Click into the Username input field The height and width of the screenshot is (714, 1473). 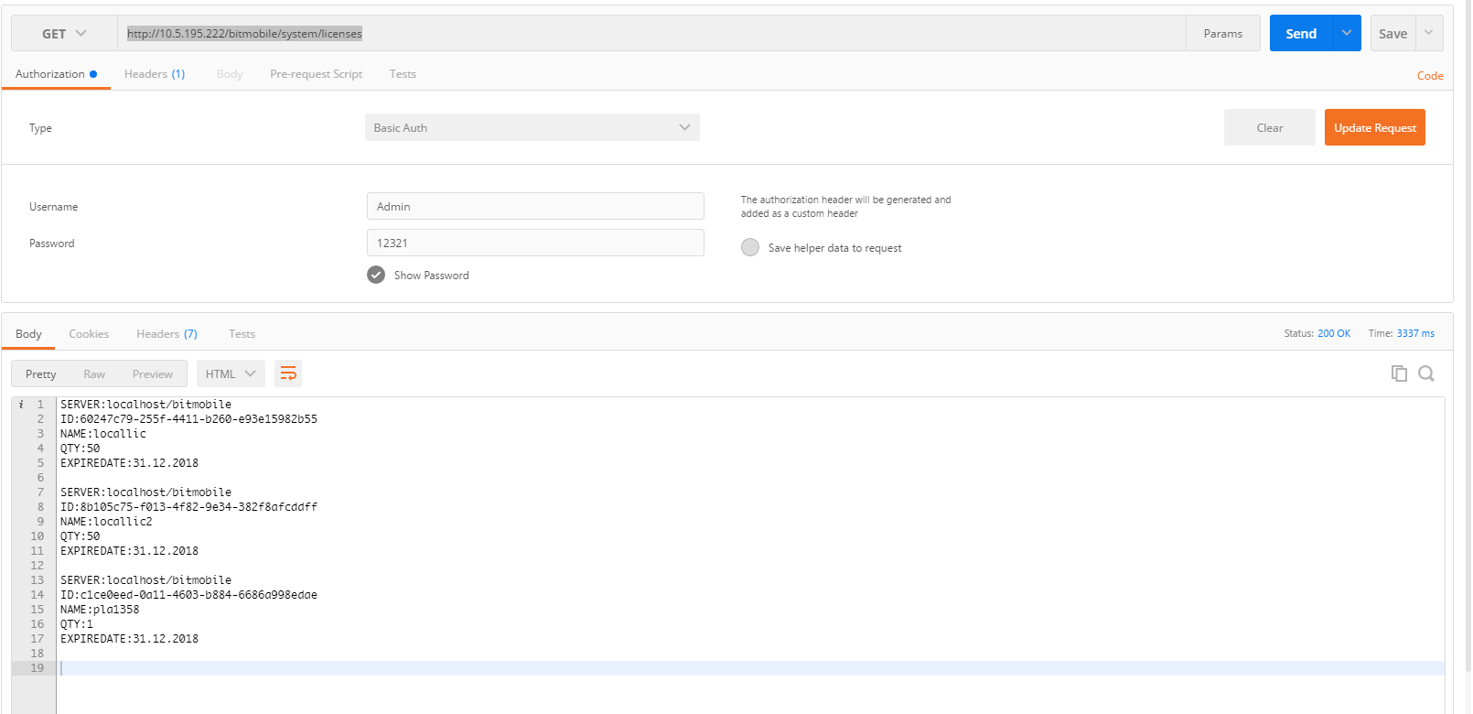535,207
